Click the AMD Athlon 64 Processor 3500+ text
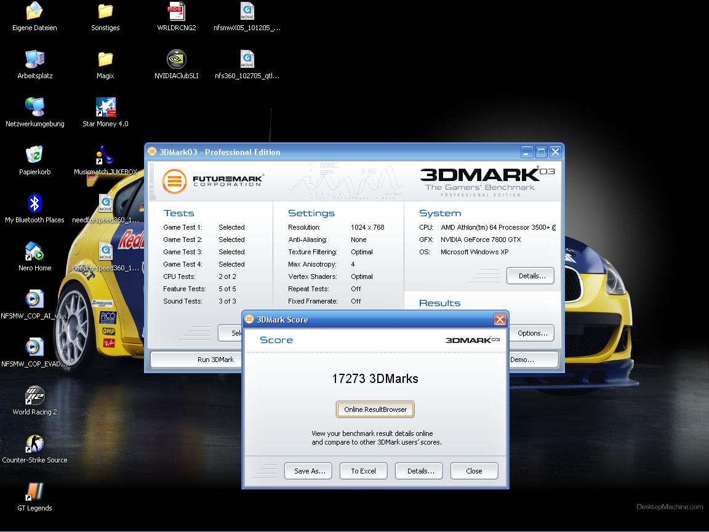The height and width of the screenshot is (532, 709). pyautogui.click(x=497, y=227)
